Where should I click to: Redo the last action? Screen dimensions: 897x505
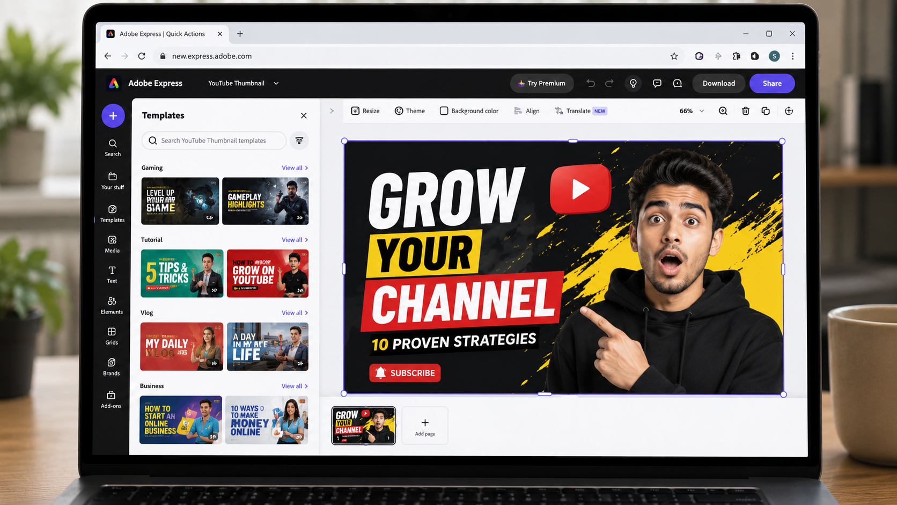(x=609, y=83)
